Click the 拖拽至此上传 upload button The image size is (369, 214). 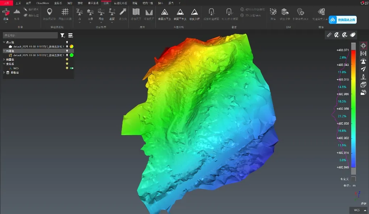tap(343, 20)
